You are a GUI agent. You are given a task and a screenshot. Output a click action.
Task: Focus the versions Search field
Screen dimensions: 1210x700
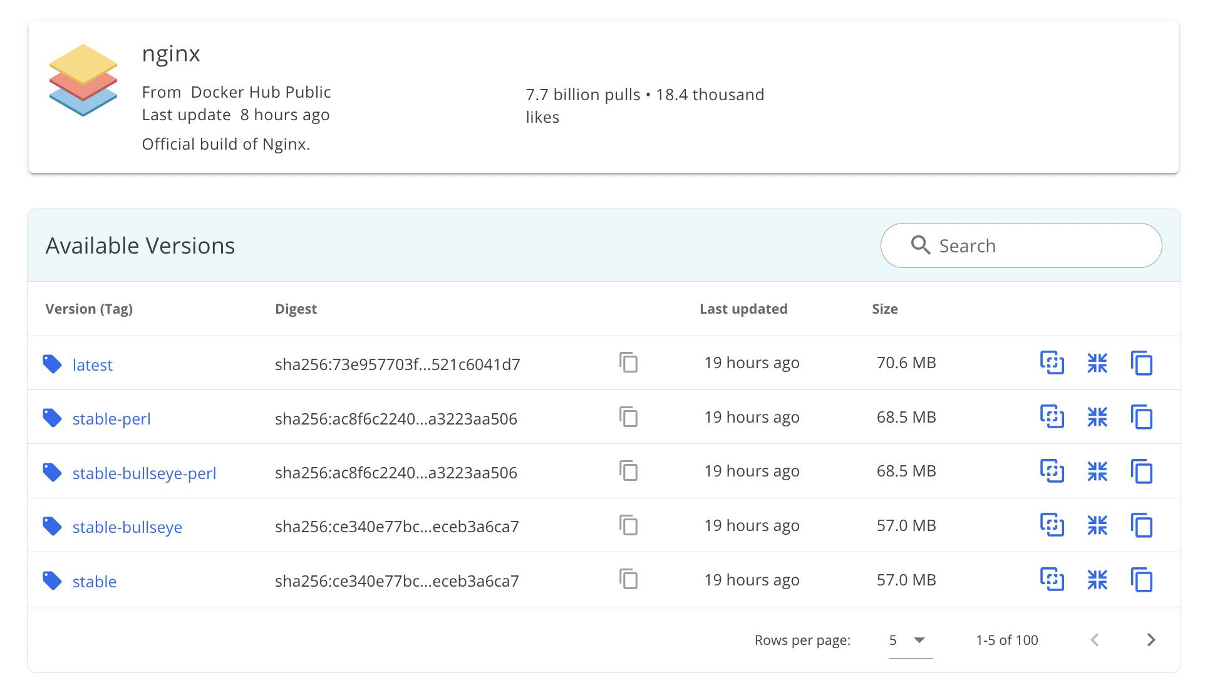pyautogui.click(x=1021, y=245)
